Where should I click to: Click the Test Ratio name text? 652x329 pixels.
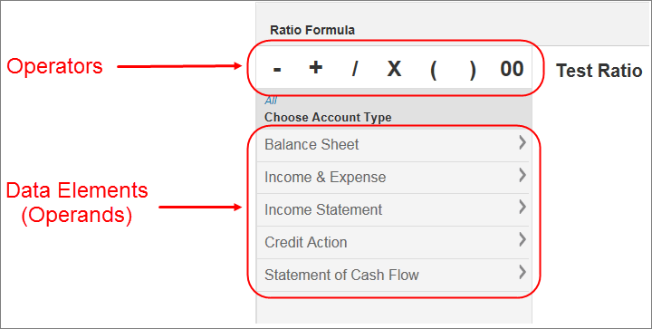[x=599, y=71]
